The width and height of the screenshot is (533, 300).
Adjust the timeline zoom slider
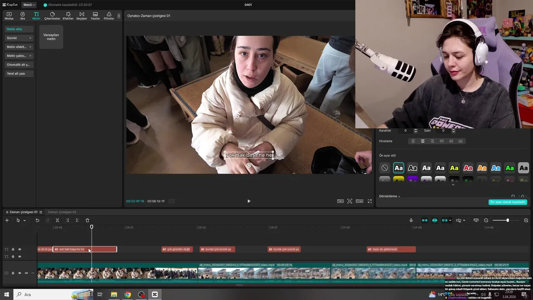tap(507, 220)
